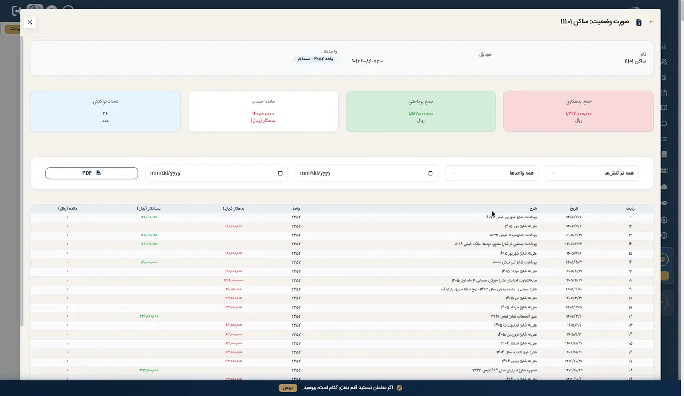Open the همه تراکنش‌ها filter dropdown

[592, 173]
